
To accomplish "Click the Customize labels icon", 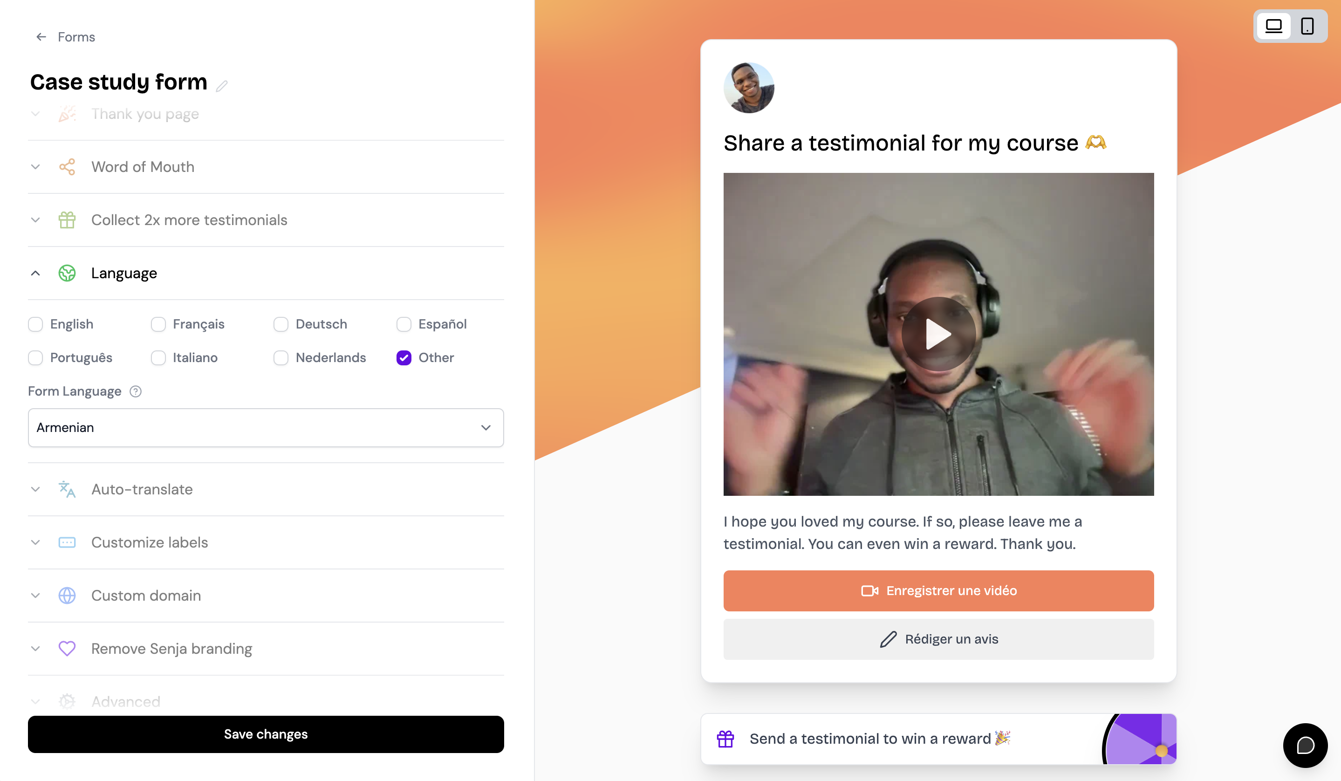I will [67, 542].
